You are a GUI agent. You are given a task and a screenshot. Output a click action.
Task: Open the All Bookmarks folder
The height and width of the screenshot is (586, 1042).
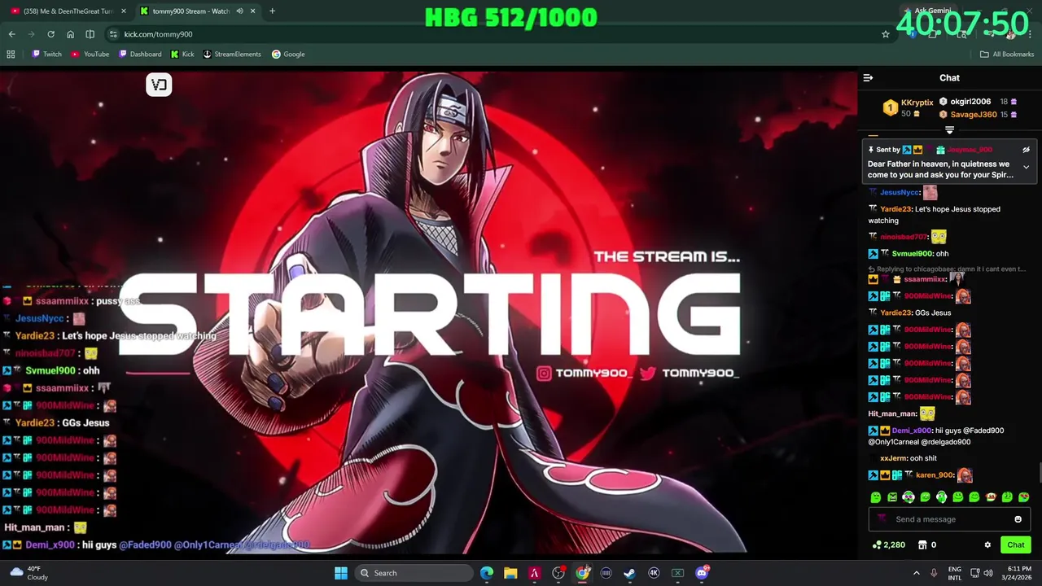pos(1007,55)
